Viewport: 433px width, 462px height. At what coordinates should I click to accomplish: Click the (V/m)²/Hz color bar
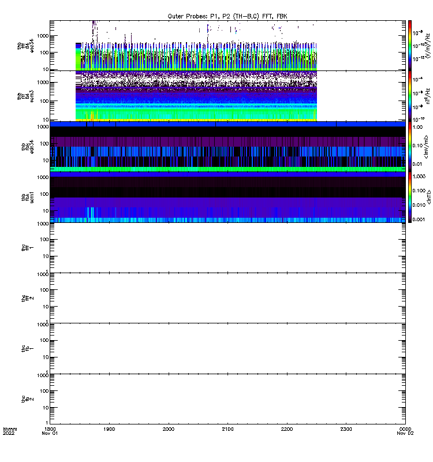point(410,46)
